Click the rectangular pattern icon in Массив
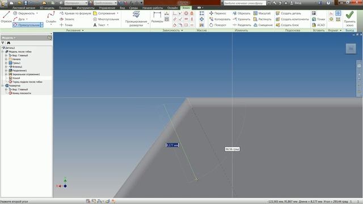This screenshot has width=363, height=204. [202, 14]
